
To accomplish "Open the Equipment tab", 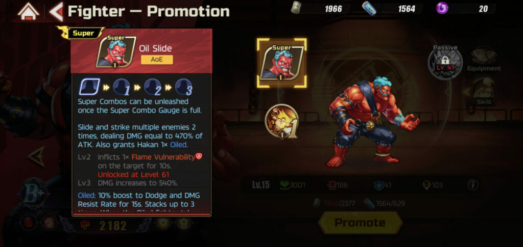I will 484,60.
